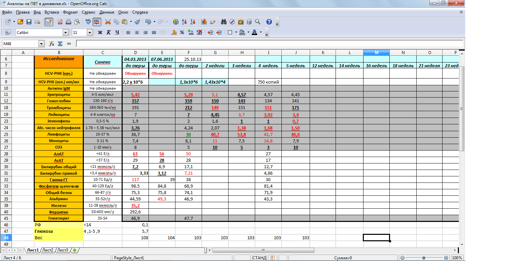The width and height of the screenshot is (511, 261).
Task: Print the file directly
Action: 68,22
